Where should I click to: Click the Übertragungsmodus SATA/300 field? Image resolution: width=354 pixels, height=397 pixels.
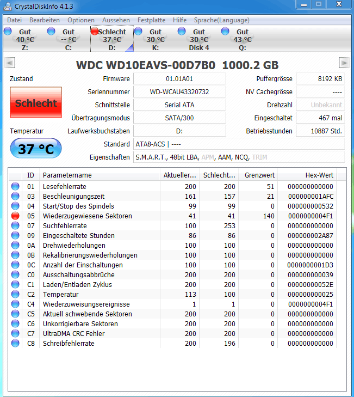pos(179,118)
